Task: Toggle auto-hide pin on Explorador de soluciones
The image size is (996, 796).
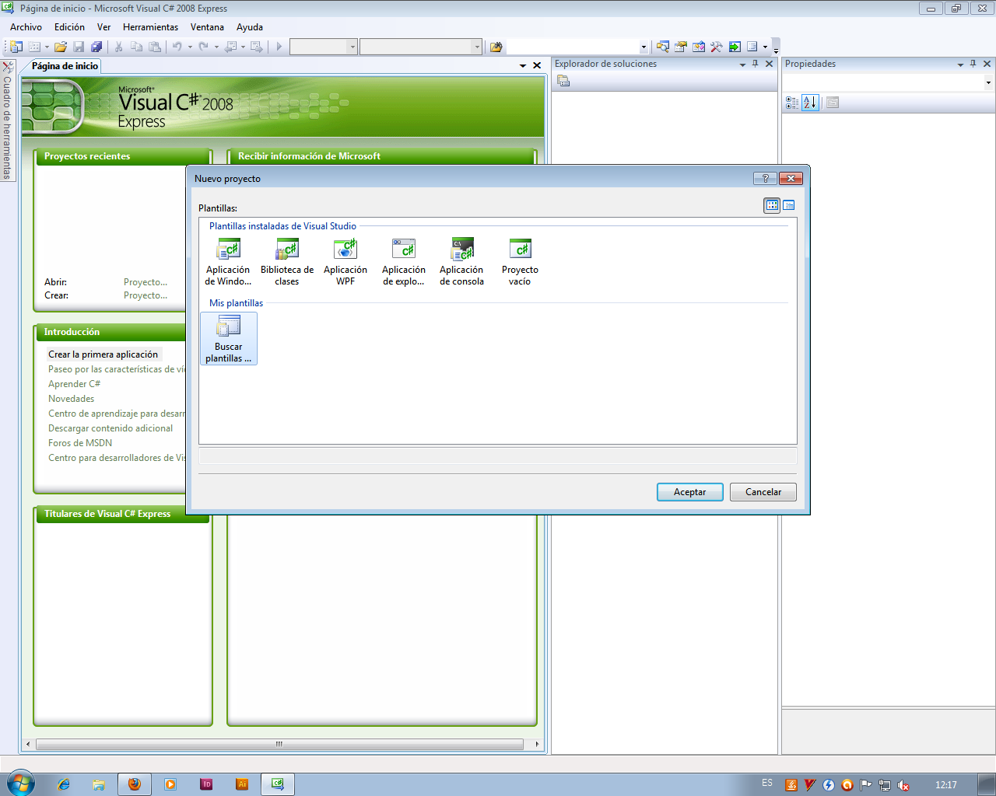Action: tap(755, 64)
